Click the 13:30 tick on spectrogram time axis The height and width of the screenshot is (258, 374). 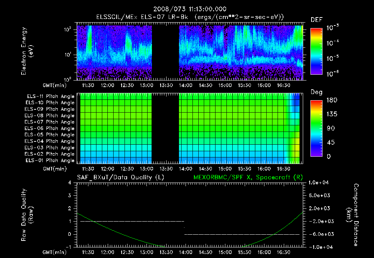coord(166,85)
